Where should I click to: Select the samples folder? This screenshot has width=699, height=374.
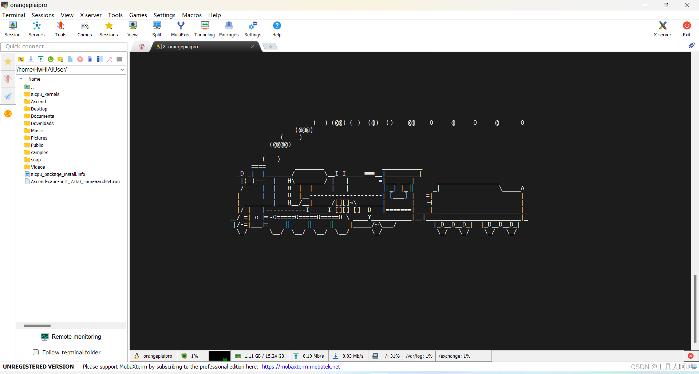coord(36,152)
